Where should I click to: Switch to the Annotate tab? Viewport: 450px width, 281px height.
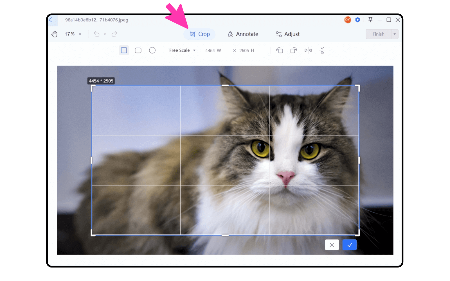click(243, 34)
